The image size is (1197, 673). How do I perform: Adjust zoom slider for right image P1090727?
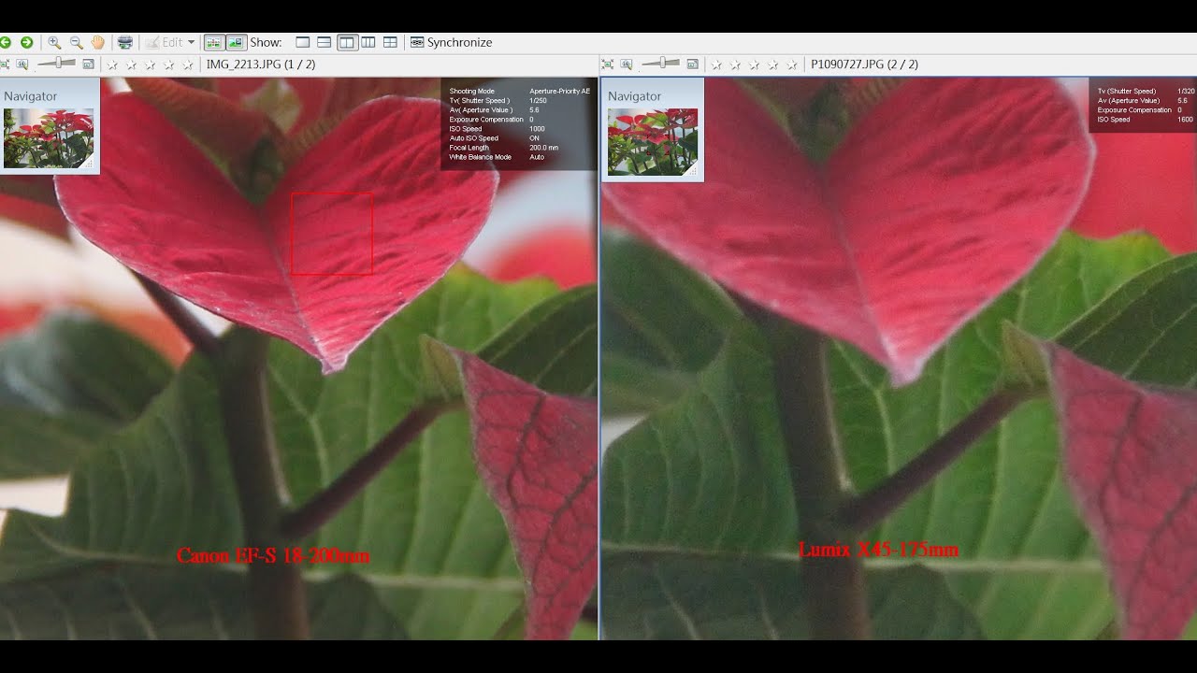pos(662,64)
